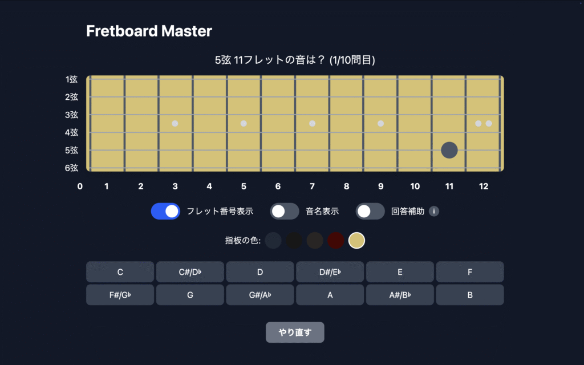584x365 pixels.
Task: Click fret number 3 below the fretboard
Action: [x=175, y=186]
